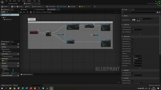Add new graph plus icon in GRAPHS
The height and width of the screenshot is (90, 161).
[18, 47]
